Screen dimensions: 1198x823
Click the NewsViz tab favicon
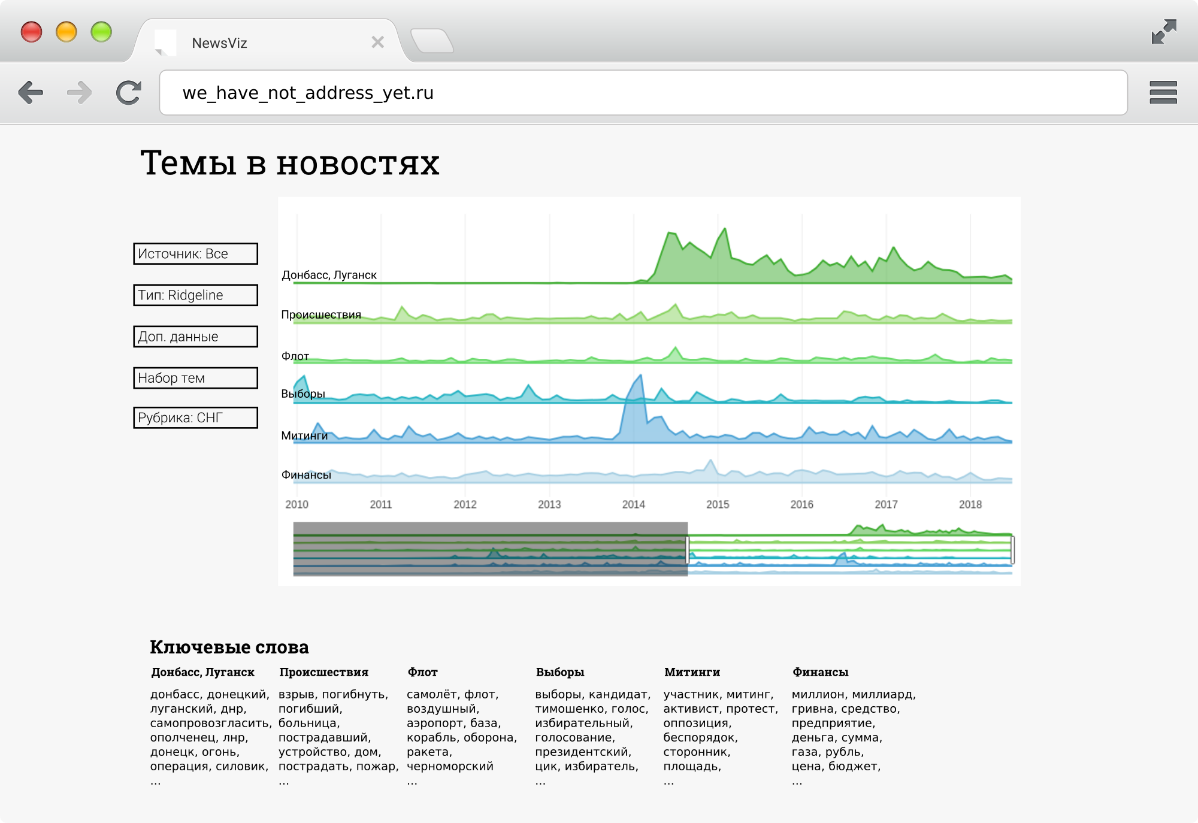[165, 43]
